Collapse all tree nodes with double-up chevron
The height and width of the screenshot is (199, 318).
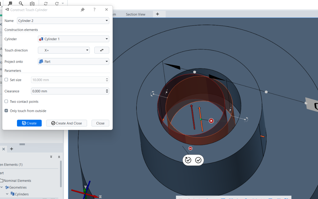pos(59,157)
